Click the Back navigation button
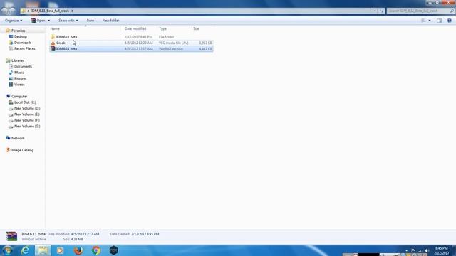This screenshot has width=456, height=256. 5,10
